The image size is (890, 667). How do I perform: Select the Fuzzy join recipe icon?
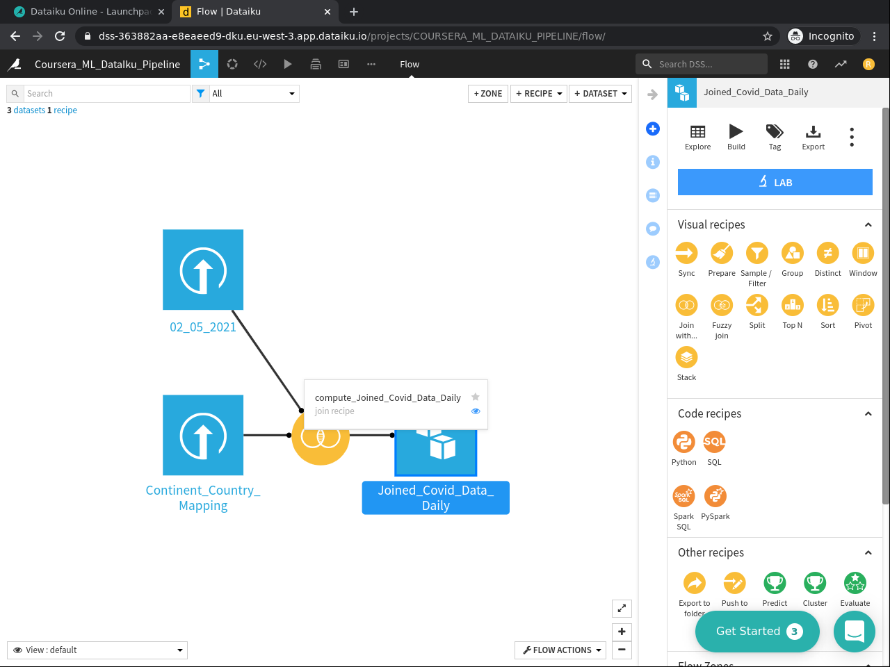[x=722, y=305]
